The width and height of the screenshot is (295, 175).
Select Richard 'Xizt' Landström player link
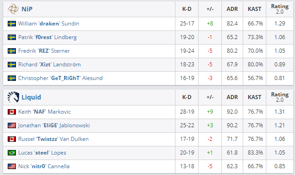pyautogui.click(x=50, y=65)
